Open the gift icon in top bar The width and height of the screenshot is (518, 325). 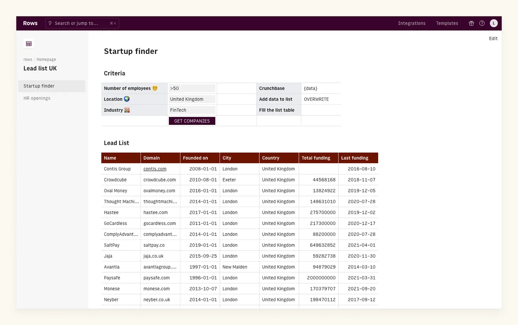(x=471, y=23)
